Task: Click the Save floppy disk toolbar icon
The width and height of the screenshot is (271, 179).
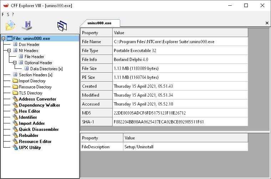Action: coord(27,26)
